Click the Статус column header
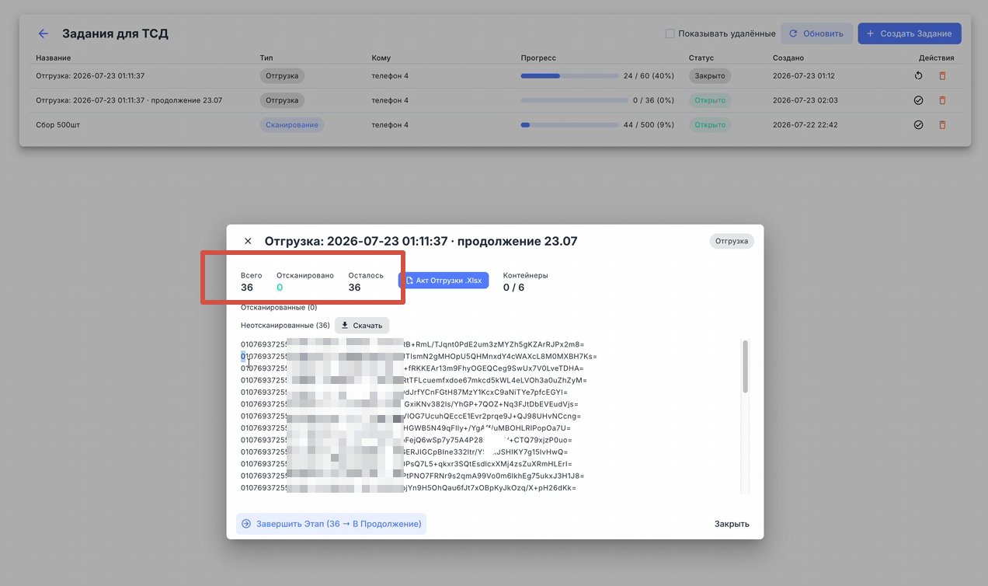 (x=701, y=58)
